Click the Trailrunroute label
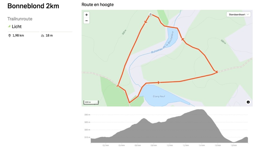This screenshot has height=153, width=258. 20,19
